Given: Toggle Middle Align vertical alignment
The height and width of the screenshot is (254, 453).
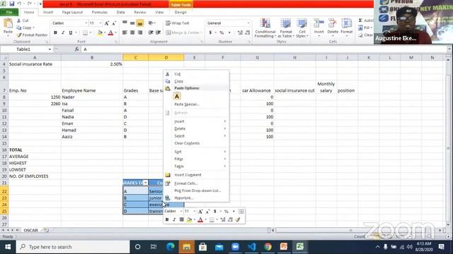Looking at the screenshot, I should click(x=132, y=23).
